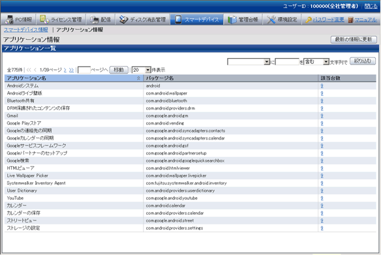This screenshot has width=381, height=255.
Task: Click the manual book icon
Action: tap(350, 20)
